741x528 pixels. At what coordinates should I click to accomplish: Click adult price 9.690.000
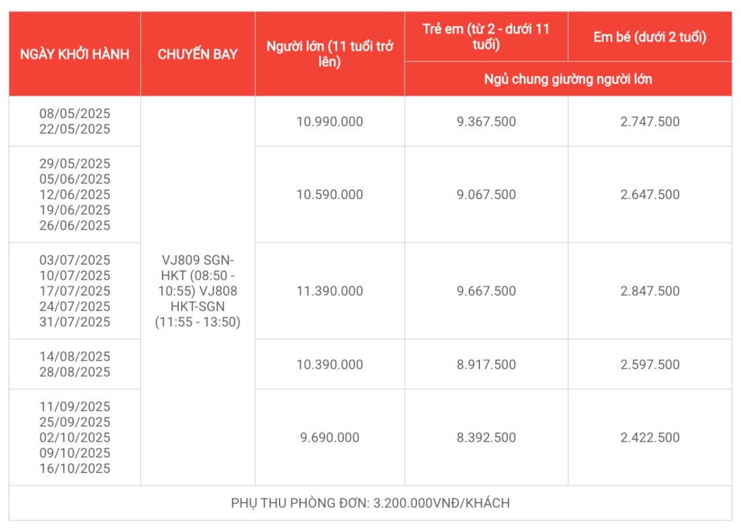pos(330,438)
